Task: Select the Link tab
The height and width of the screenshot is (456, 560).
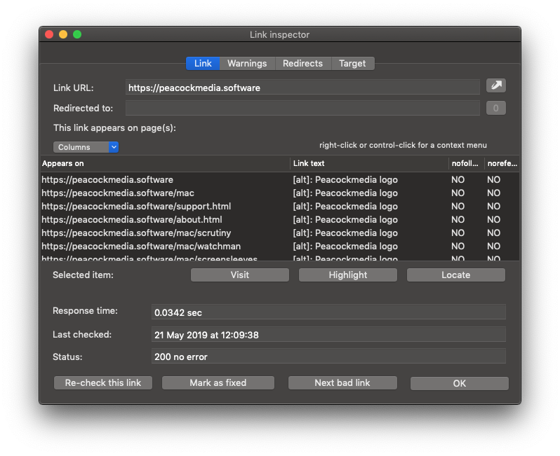Action: coord(203,64)
